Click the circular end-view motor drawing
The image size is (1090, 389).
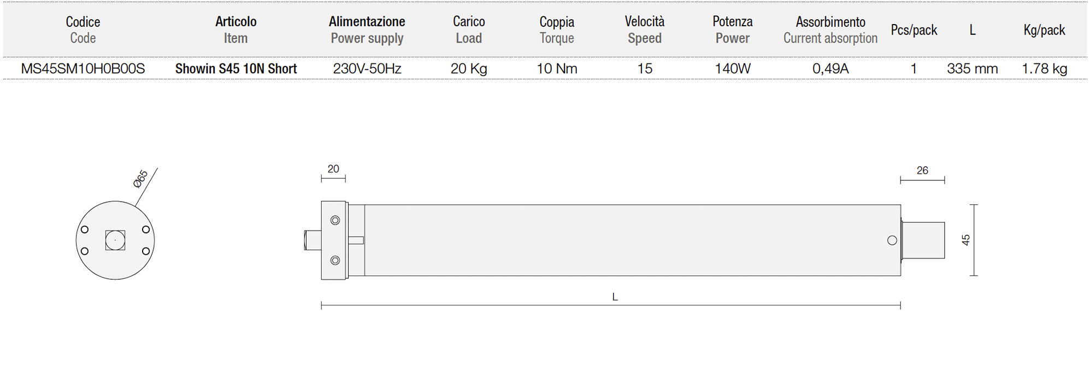tap(115, 240)
